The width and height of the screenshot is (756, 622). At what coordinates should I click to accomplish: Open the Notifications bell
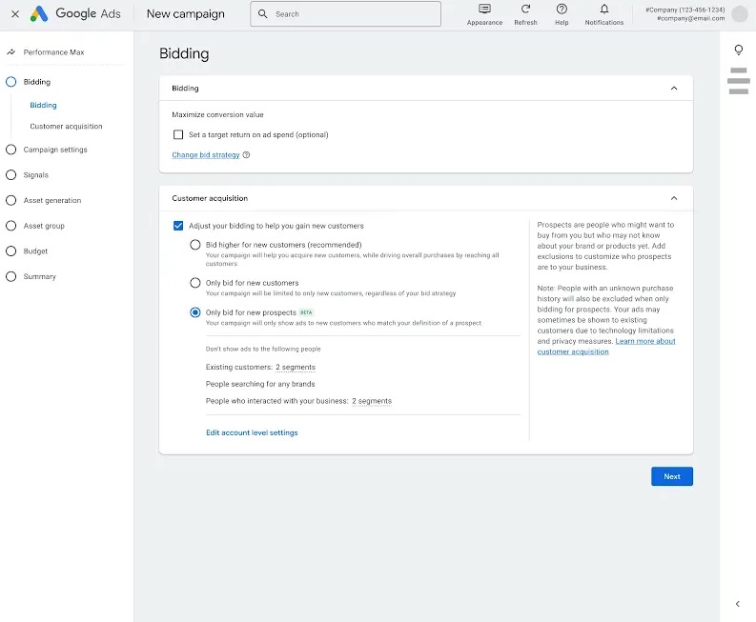604,10
